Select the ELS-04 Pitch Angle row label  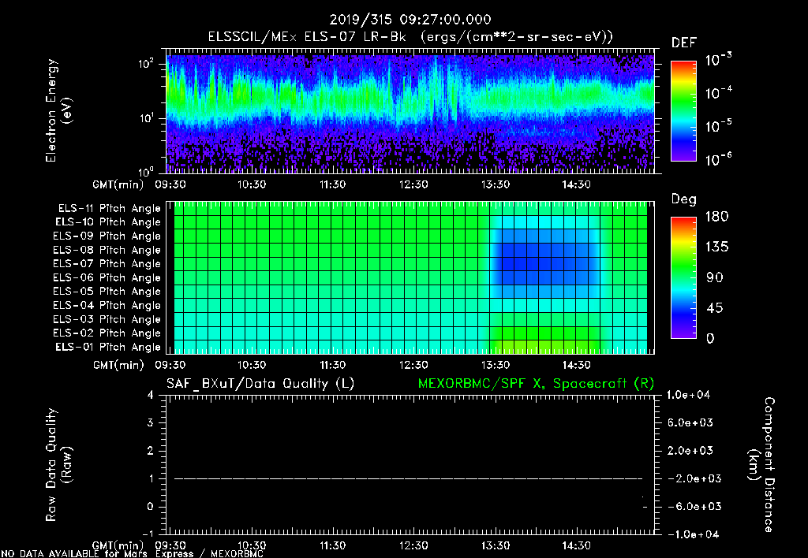coord(107,306)
